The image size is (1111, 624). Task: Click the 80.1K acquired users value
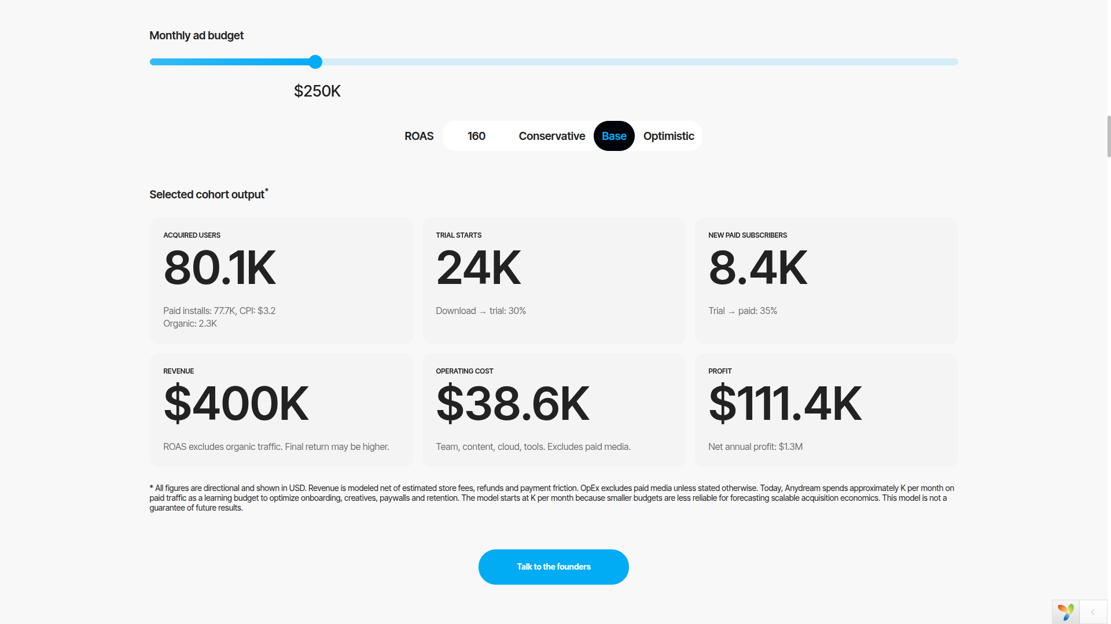[x=219, y=268]
